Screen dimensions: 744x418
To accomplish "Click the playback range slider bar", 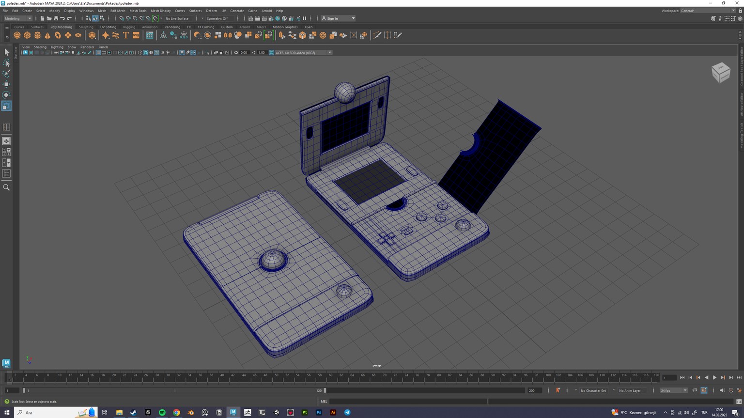I will 174,390.
